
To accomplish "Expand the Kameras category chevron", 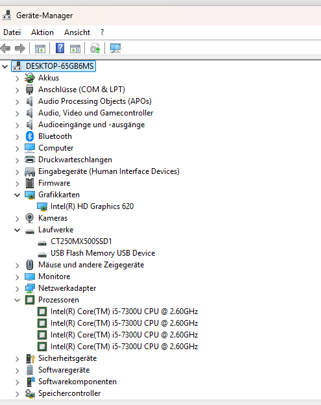I will pos(17,219).
